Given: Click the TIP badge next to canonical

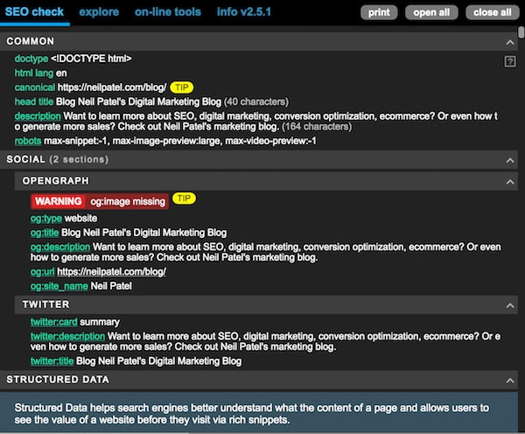Looking at the screenshot, I should (x=181, y=88).
